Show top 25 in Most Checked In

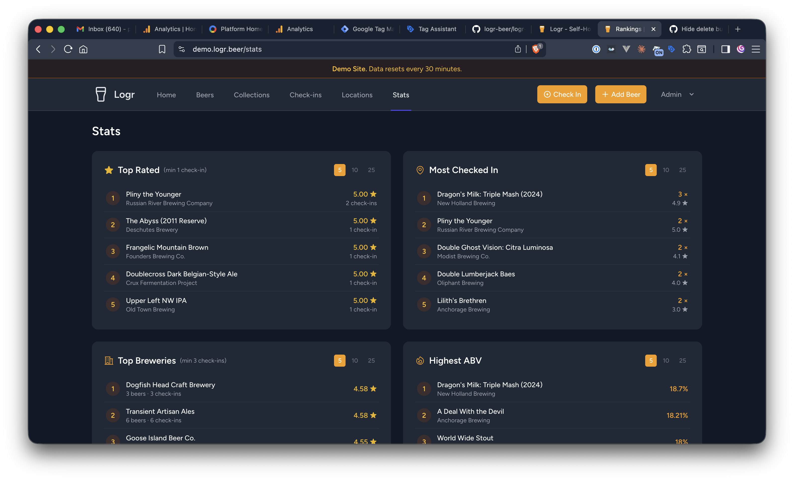click(683, 170)
